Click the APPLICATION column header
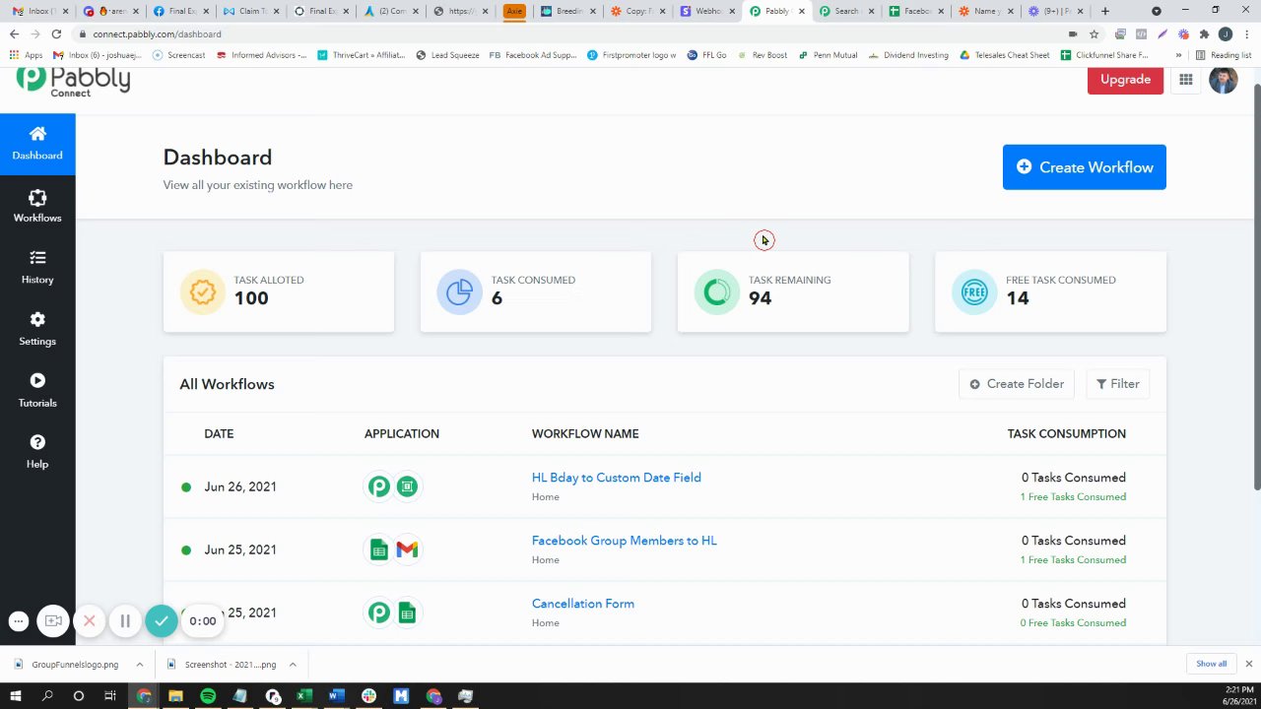 [402, 433]
